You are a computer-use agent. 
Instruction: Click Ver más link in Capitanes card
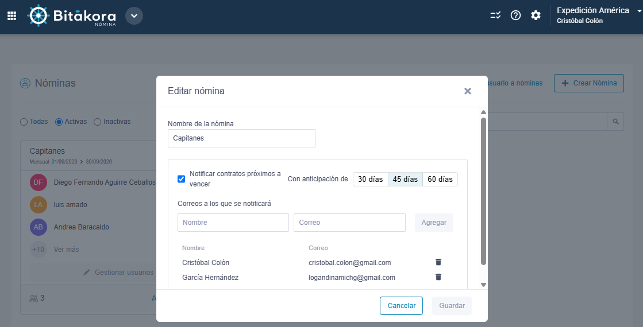pyautogui.click(x=67, y=249)
